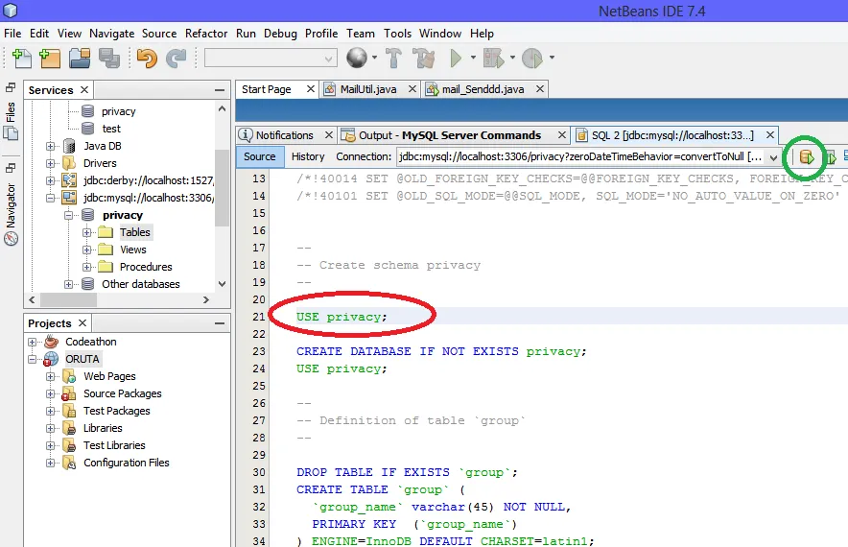
Task: Expand the jdbc:derby connection node
Action: pos(50,180)
